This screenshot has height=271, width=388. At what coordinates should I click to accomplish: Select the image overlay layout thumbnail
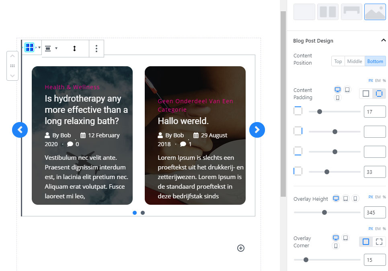tap(375, 12)
